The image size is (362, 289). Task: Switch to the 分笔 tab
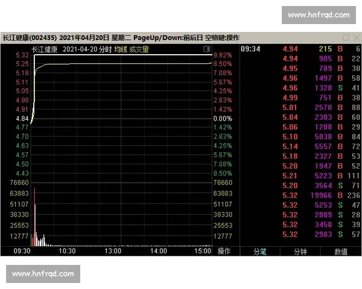click(x=260, y=252)
